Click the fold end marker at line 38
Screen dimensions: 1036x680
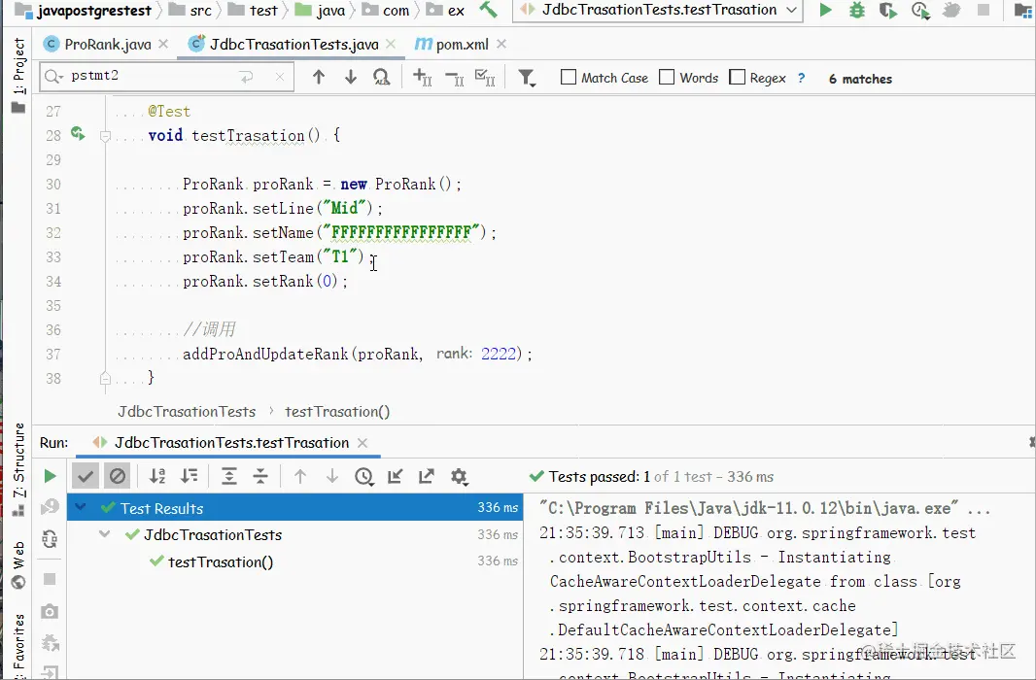coord(105,378)
